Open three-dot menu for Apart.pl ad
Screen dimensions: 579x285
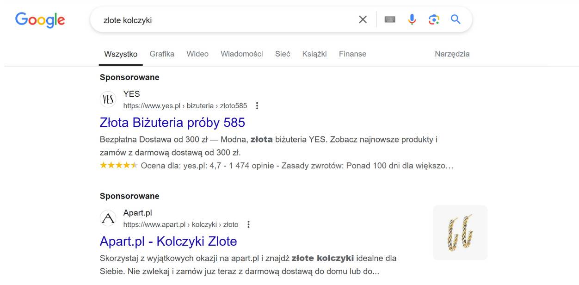[x=249, y=225]
